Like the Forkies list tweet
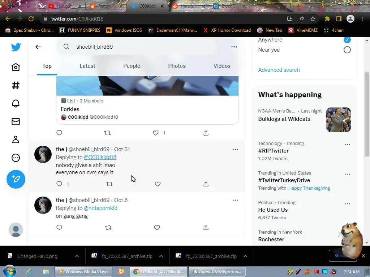Viewport: 370px width, 277px height. (156, 133)
